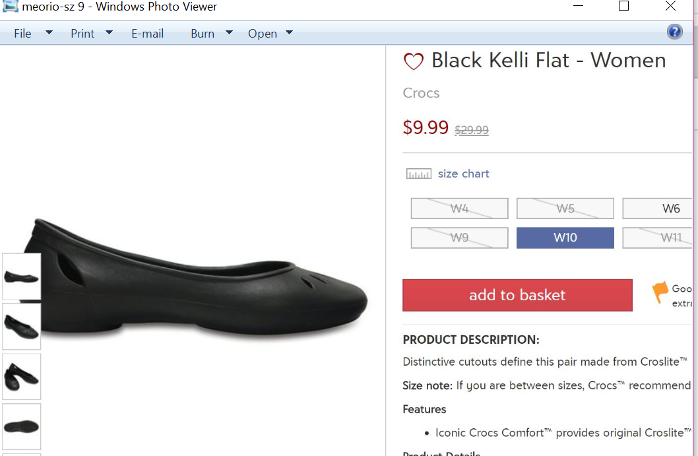Select the second angled shoe thumbnail
This screenshot has height=456, width=698.
21,326
